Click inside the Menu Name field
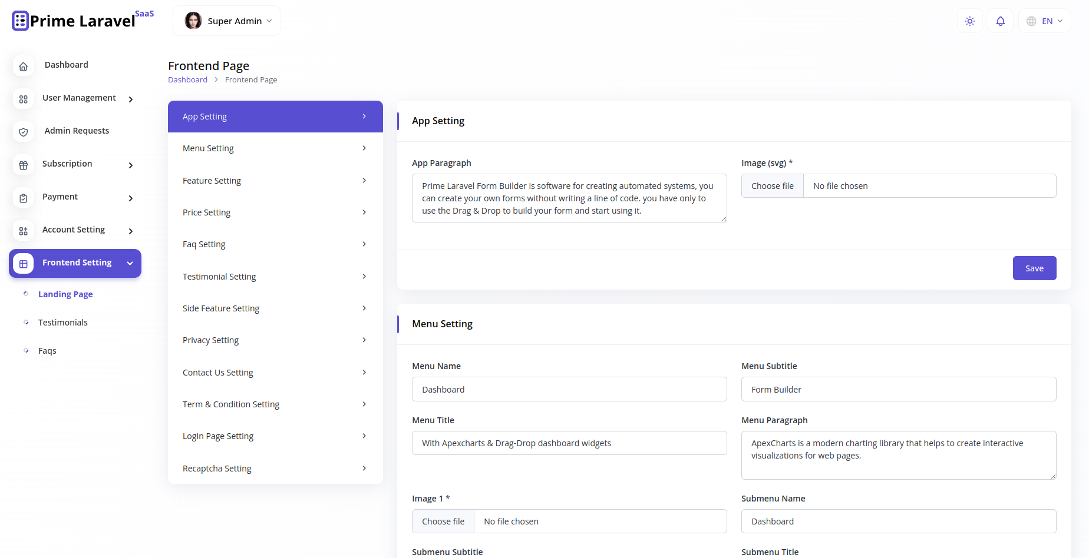 (569, 389)
